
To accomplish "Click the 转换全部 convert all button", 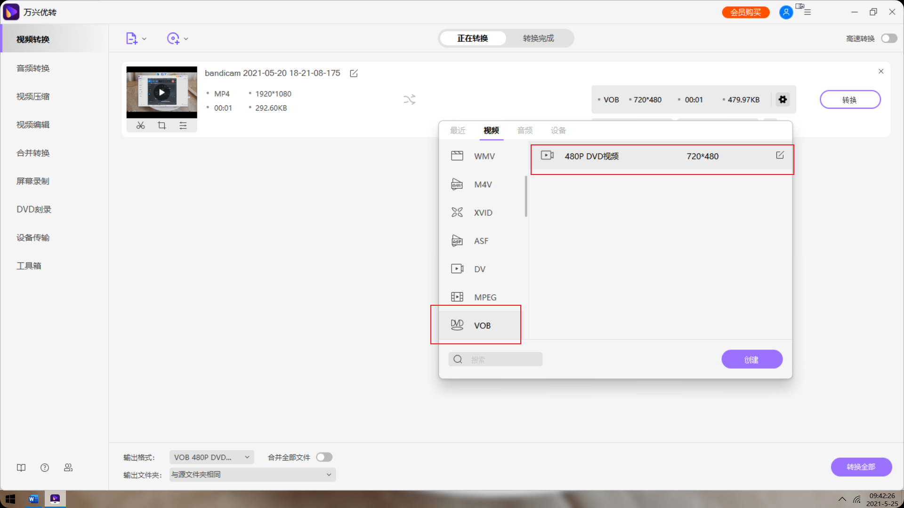I will pos(861,467).
